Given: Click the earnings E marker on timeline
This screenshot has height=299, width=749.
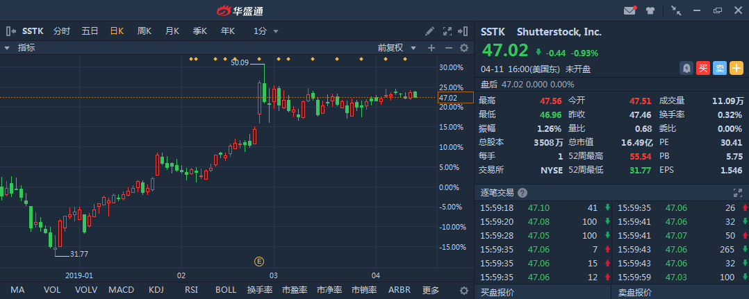Looking at the screenshot, I should 259,261.
